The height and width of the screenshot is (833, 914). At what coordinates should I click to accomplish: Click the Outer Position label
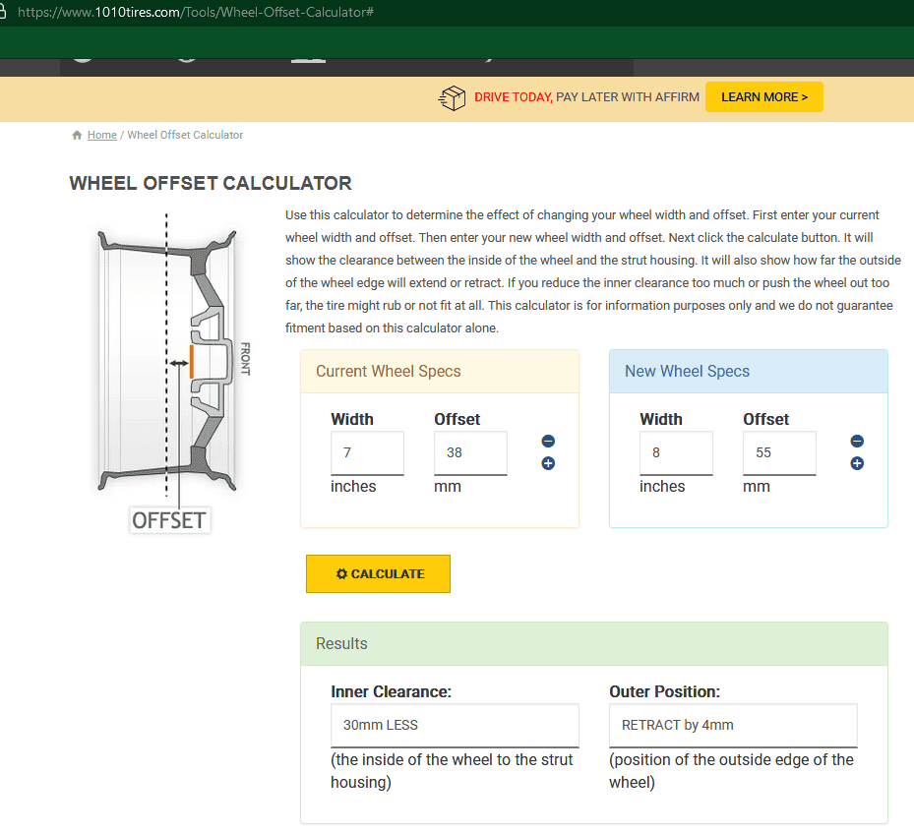(x=664, y=691)
